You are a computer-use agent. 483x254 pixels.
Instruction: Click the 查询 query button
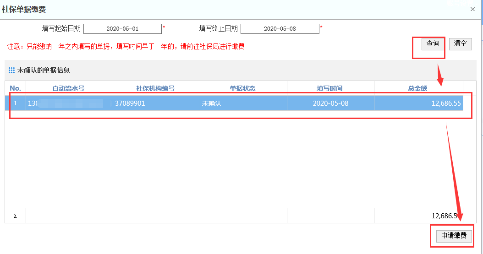[x=433, y=43]
